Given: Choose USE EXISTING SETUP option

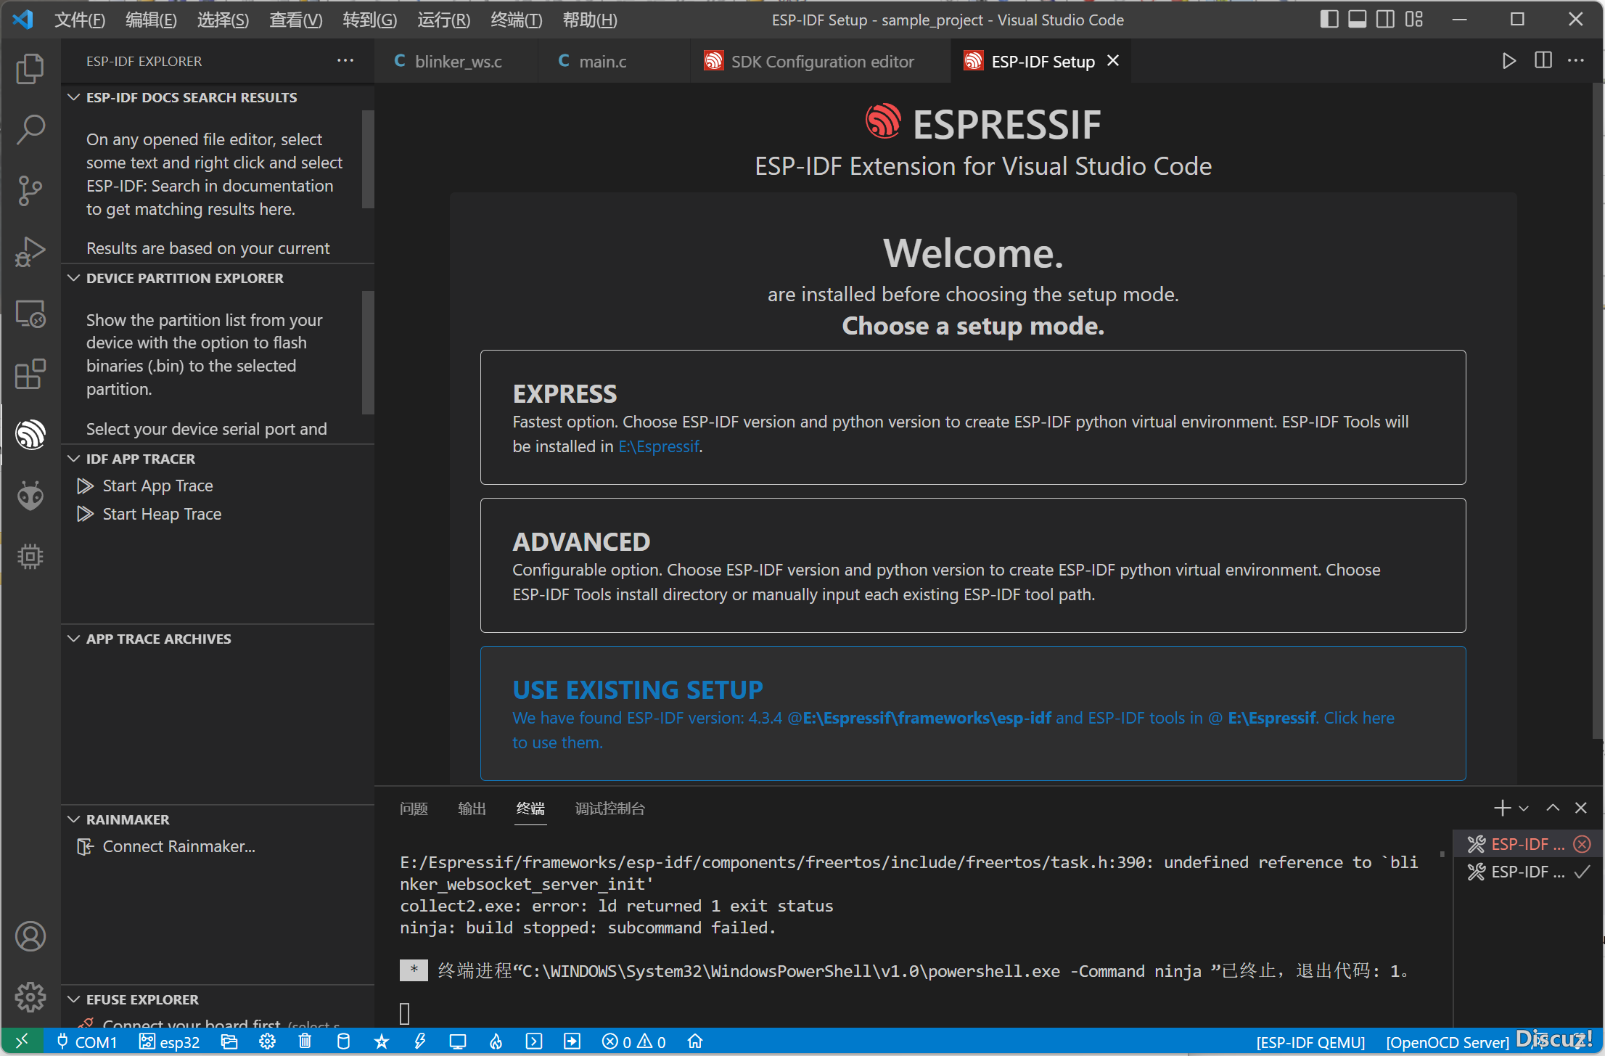Looking at the screenshot, I should (972, 713).
